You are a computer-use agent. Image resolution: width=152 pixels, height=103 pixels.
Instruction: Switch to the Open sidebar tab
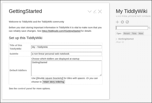119,33
